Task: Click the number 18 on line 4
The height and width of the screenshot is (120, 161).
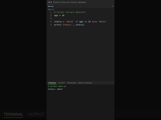Action: pyautogui.click(x=89, y=22)
